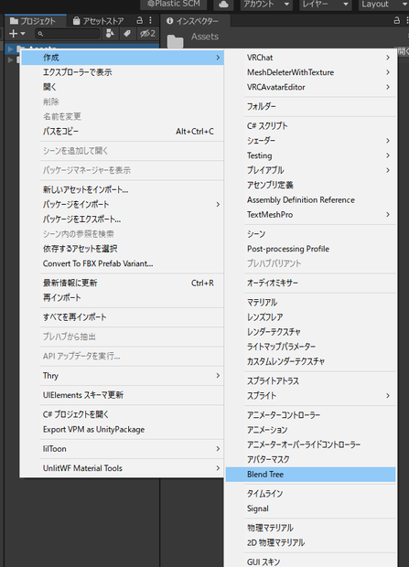
Task: Toggle hidden packages visibility icon showing 2
Action: coord(147,34)
